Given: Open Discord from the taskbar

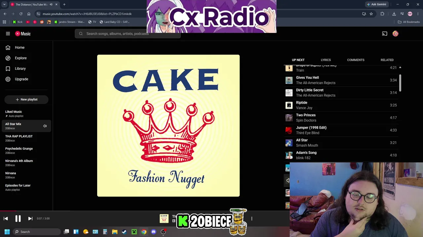Looking at the screenshot, I should 153,232.
